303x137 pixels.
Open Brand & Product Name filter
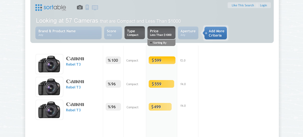coord(68,33)
